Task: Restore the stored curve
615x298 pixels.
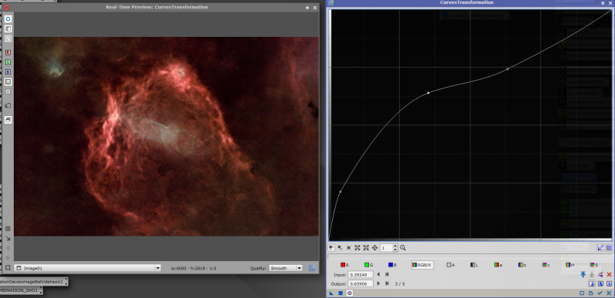Action: (592, 275)
